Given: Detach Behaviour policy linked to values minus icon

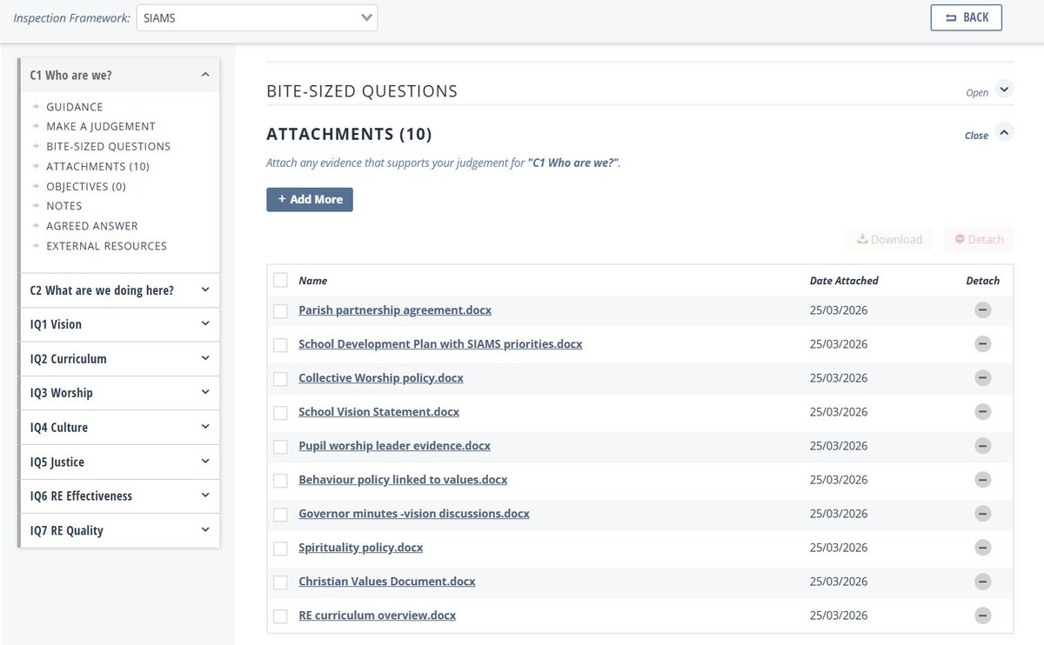Looking at the screenshot, I should click(982, 480).
